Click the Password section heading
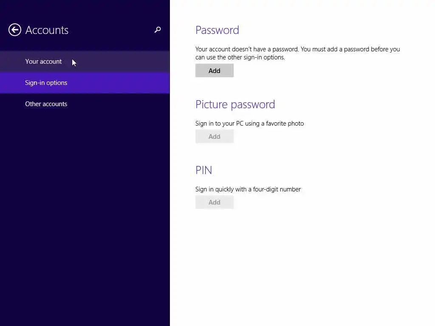The height and width of the screenshot is (326, 435). [217, 30]
